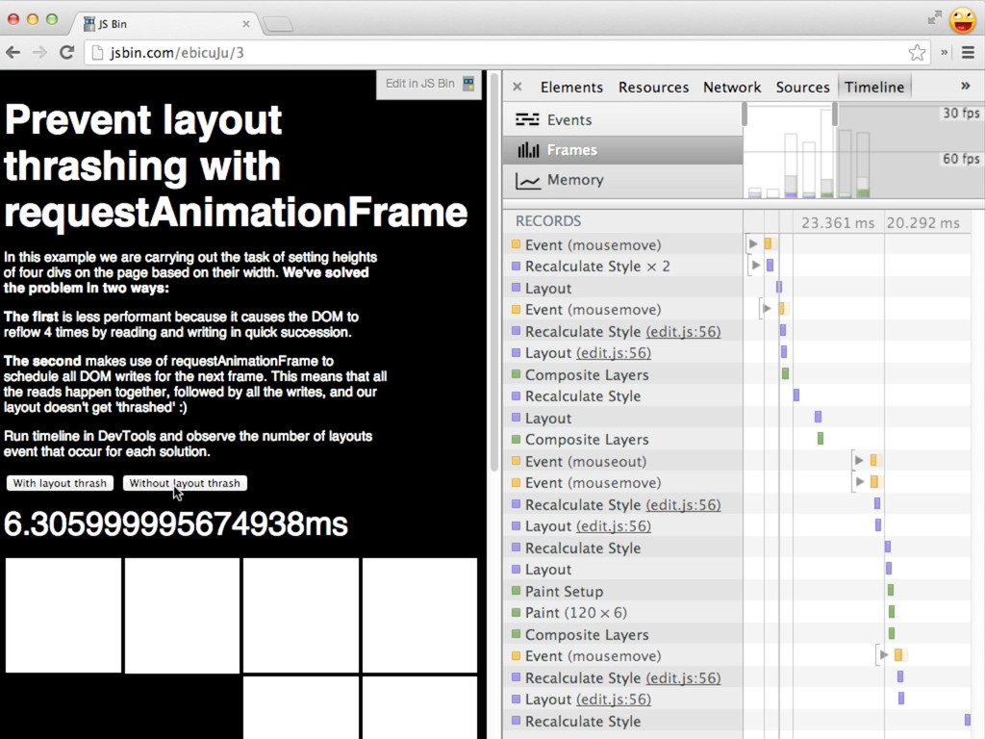
Task: Close DevTools panel with the X icon
Action: 517,87
